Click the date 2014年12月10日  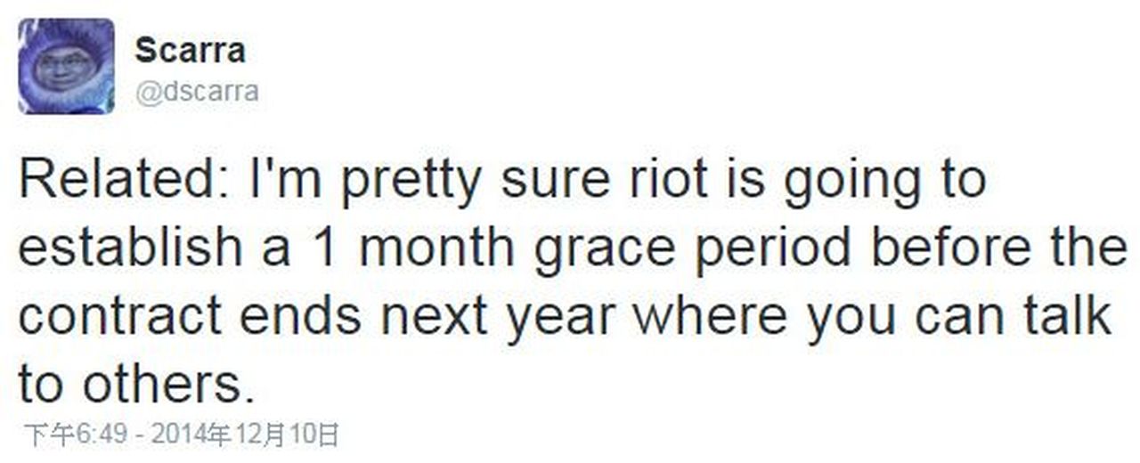click(x=245, y=435)
